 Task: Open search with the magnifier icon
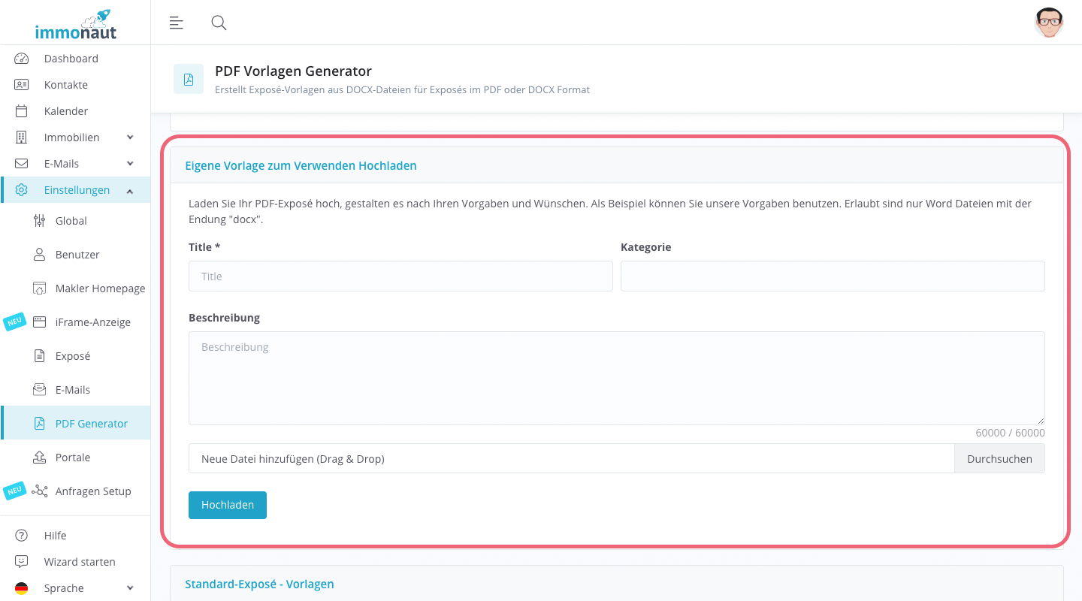tap(219, 23)
